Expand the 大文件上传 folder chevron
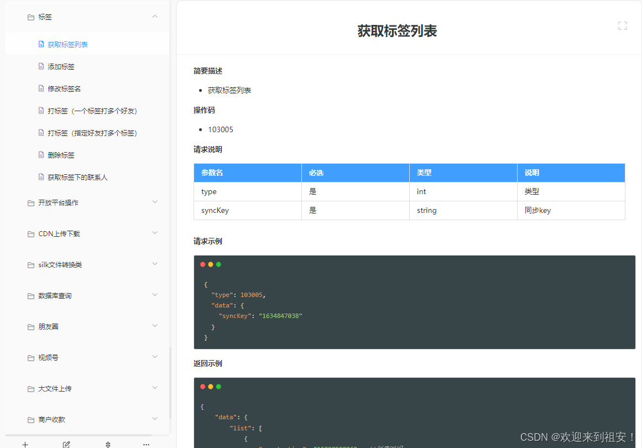Screen dimensions: 642x448 click(155, 388)
